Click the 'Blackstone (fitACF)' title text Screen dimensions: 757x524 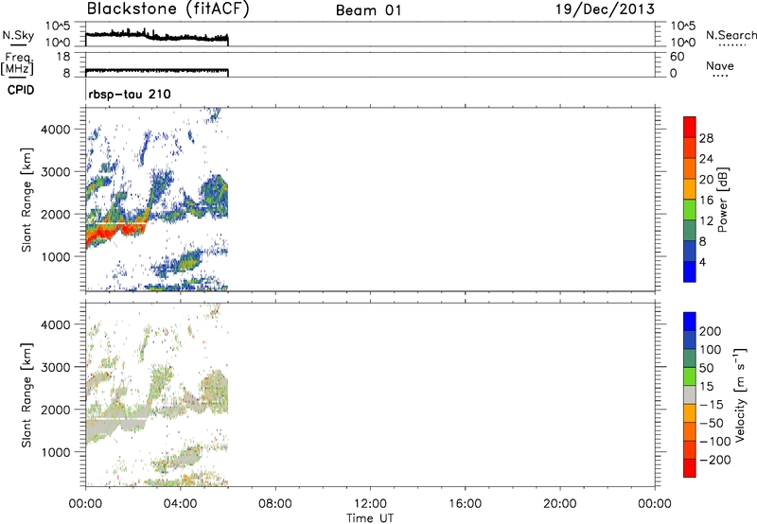click(167, 9)
